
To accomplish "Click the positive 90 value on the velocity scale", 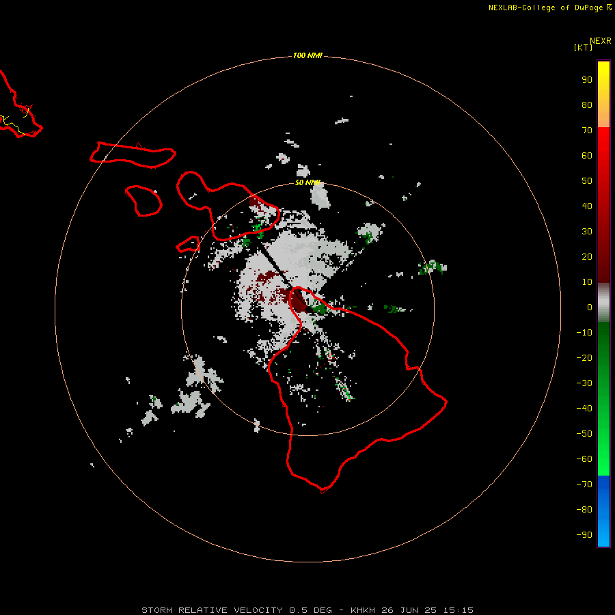I will point(587,80).
